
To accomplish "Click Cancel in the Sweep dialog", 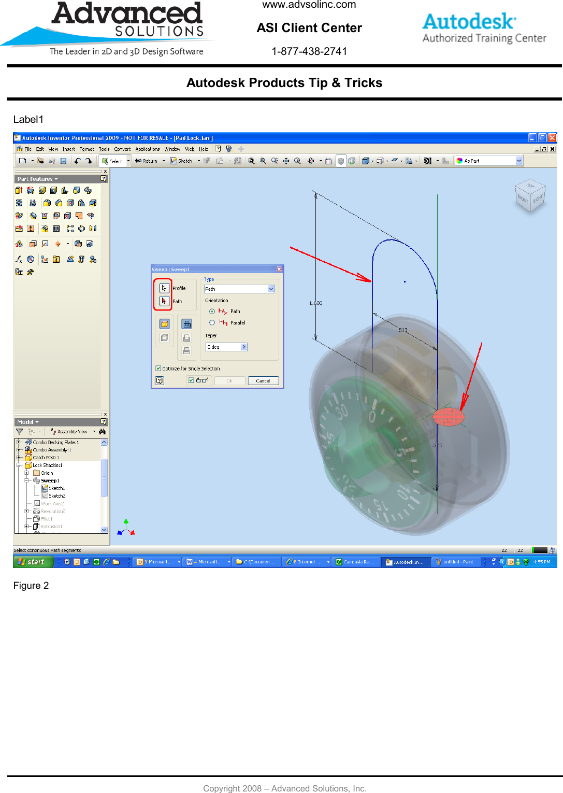I will (x=263, y=380).
